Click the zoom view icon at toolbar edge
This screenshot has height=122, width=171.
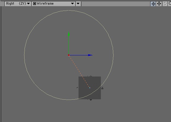coord(170,4)
